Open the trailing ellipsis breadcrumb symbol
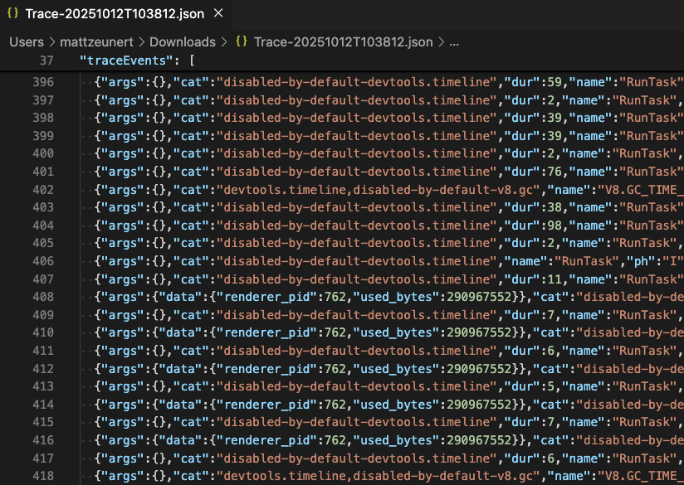 click(x=454, y=41)
